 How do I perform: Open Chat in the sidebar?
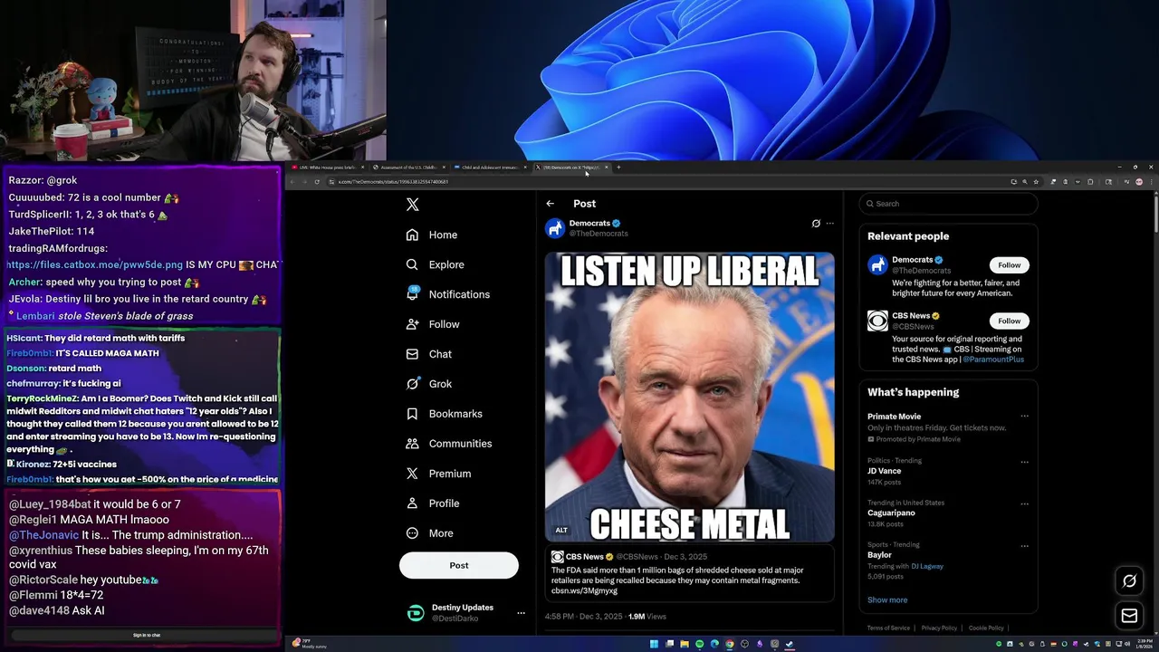click(429, 354)
